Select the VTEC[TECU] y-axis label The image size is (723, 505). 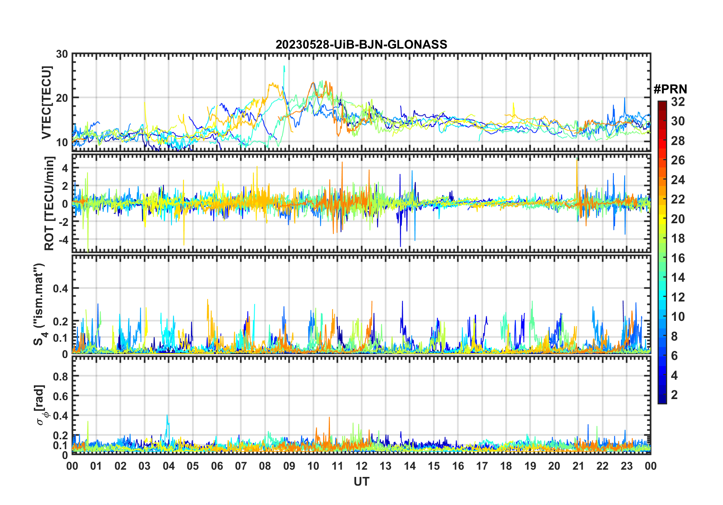tap(46, 103)
